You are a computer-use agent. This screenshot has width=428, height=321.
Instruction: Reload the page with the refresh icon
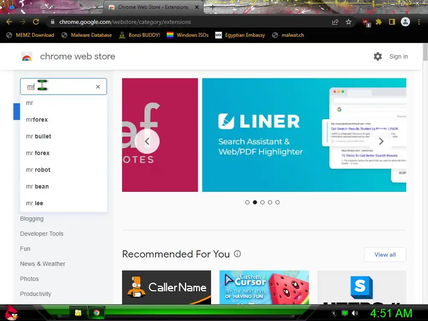(36, 22)
